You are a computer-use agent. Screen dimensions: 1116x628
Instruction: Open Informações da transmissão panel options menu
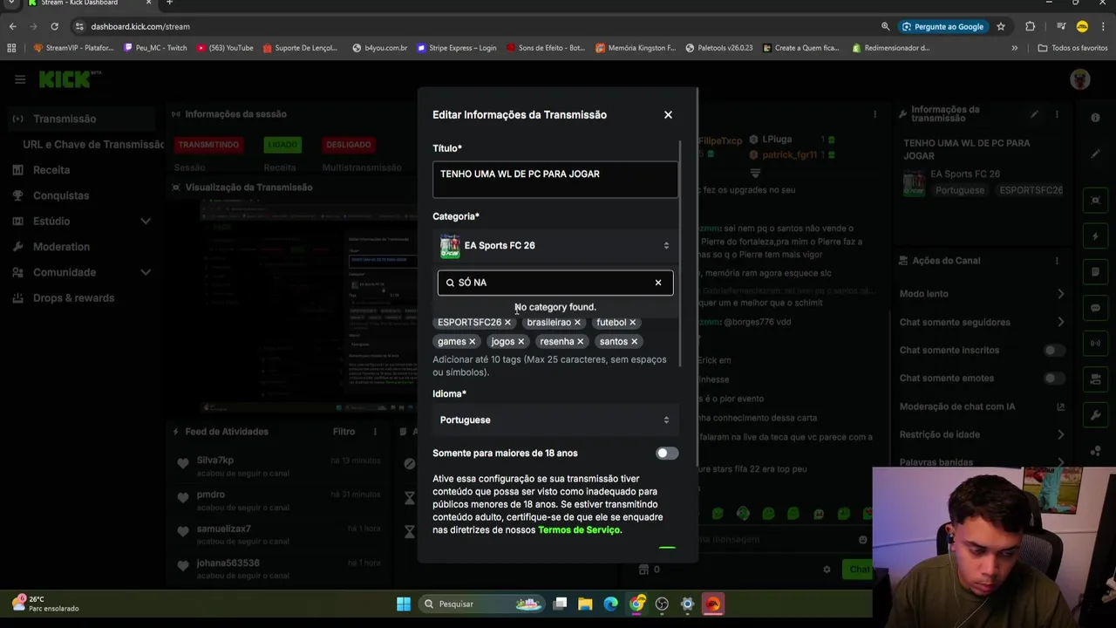point(1056,114)
